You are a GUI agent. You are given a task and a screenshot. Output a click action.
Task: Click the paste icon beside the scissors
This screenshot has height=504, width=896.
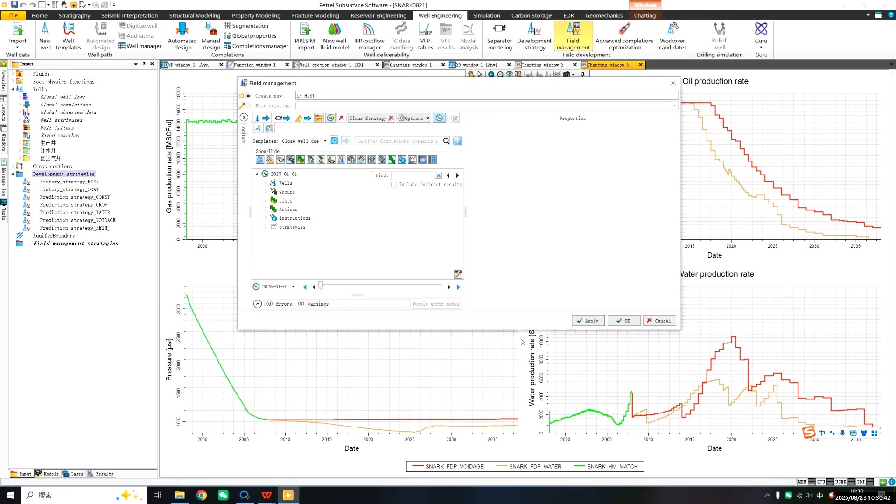click(270, 128)
